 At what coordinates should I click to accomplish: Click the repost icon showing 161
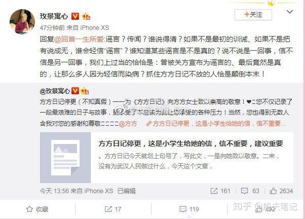coord(220,191)
